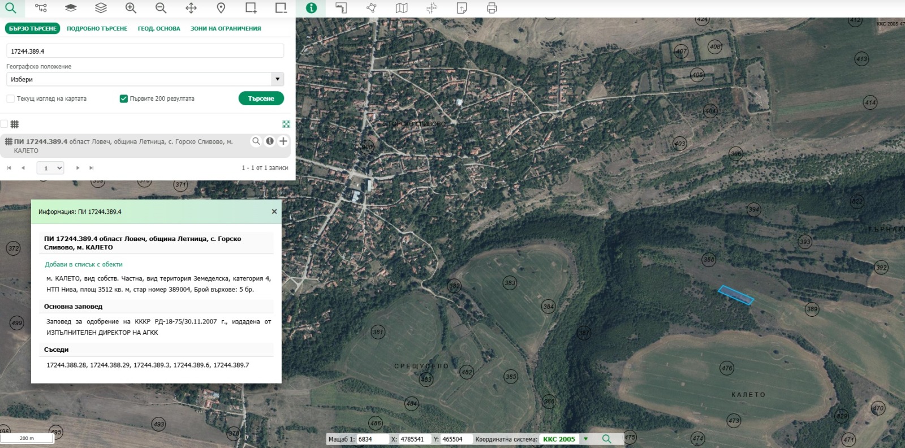This screenshot has height=448, width=905.
Task: Switch to 'Подробно търсене' tab
Action: click(x=97, y=28)
